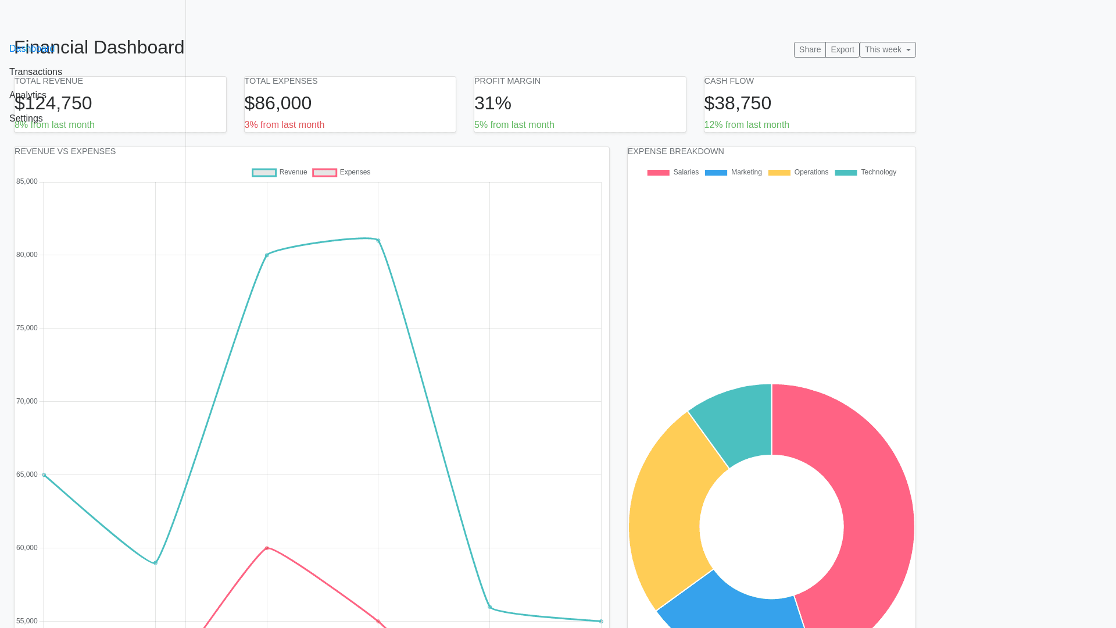
Task: Open Analytics sidebar item
Action: pyautogui.click(x=27, y=95)
